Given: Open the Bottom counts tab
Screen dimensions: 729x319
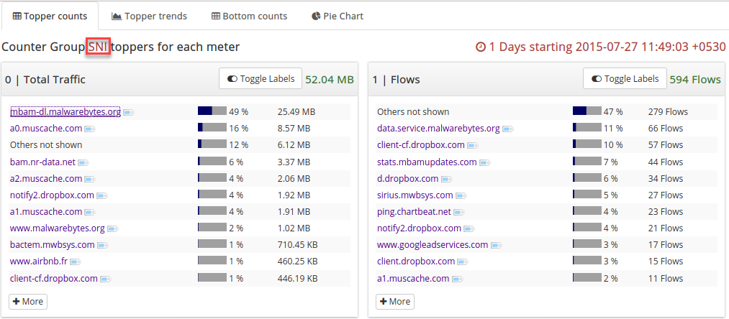Looking at the screenshot, I should (250, 17).
